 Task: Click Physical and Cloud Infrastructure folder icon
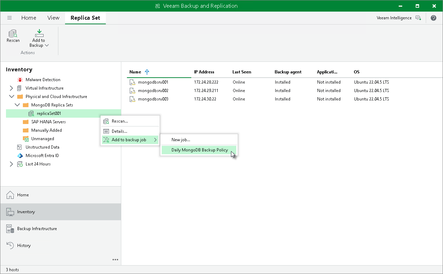pos(20,97)
